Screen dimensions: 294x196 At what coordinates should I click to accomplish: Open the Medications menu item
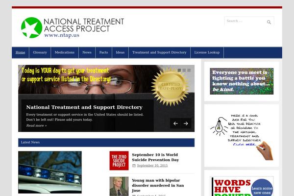click(65, 52)
